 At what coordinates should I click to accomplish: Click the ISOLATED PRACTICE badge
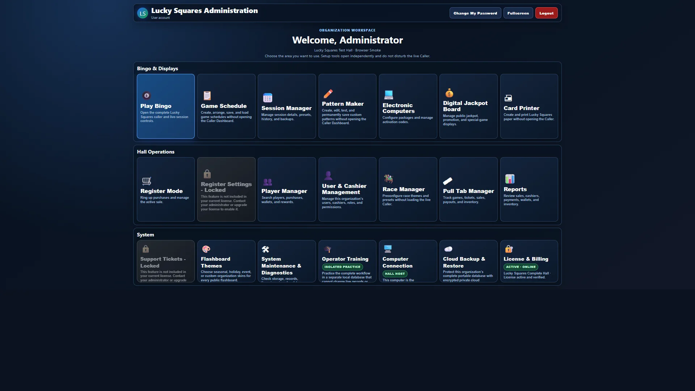pyautogui.click(x=342, y=267)
